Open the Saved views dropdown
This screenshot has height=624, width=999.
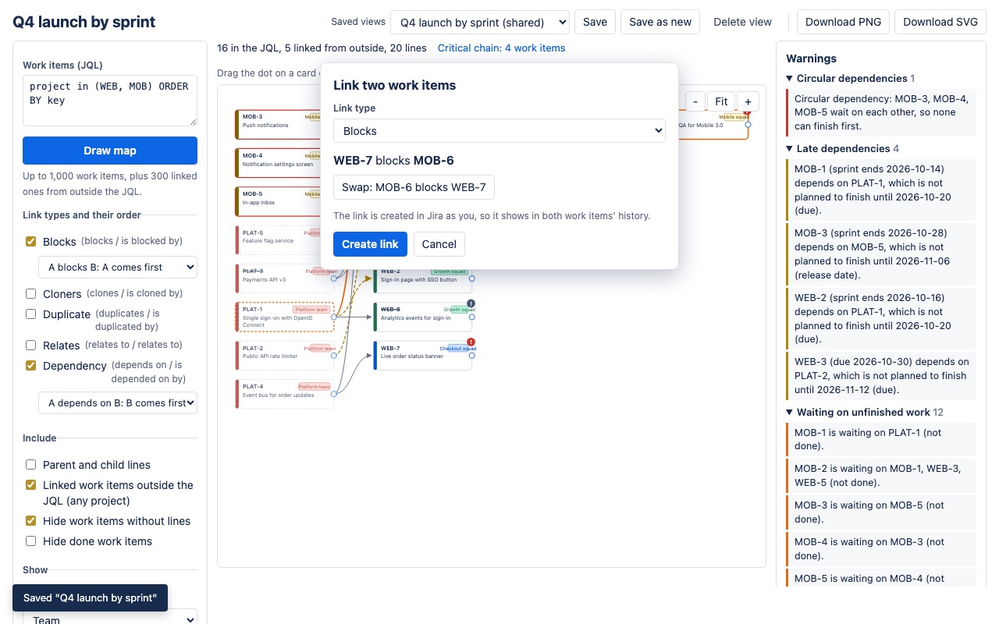tap(480, 22)
